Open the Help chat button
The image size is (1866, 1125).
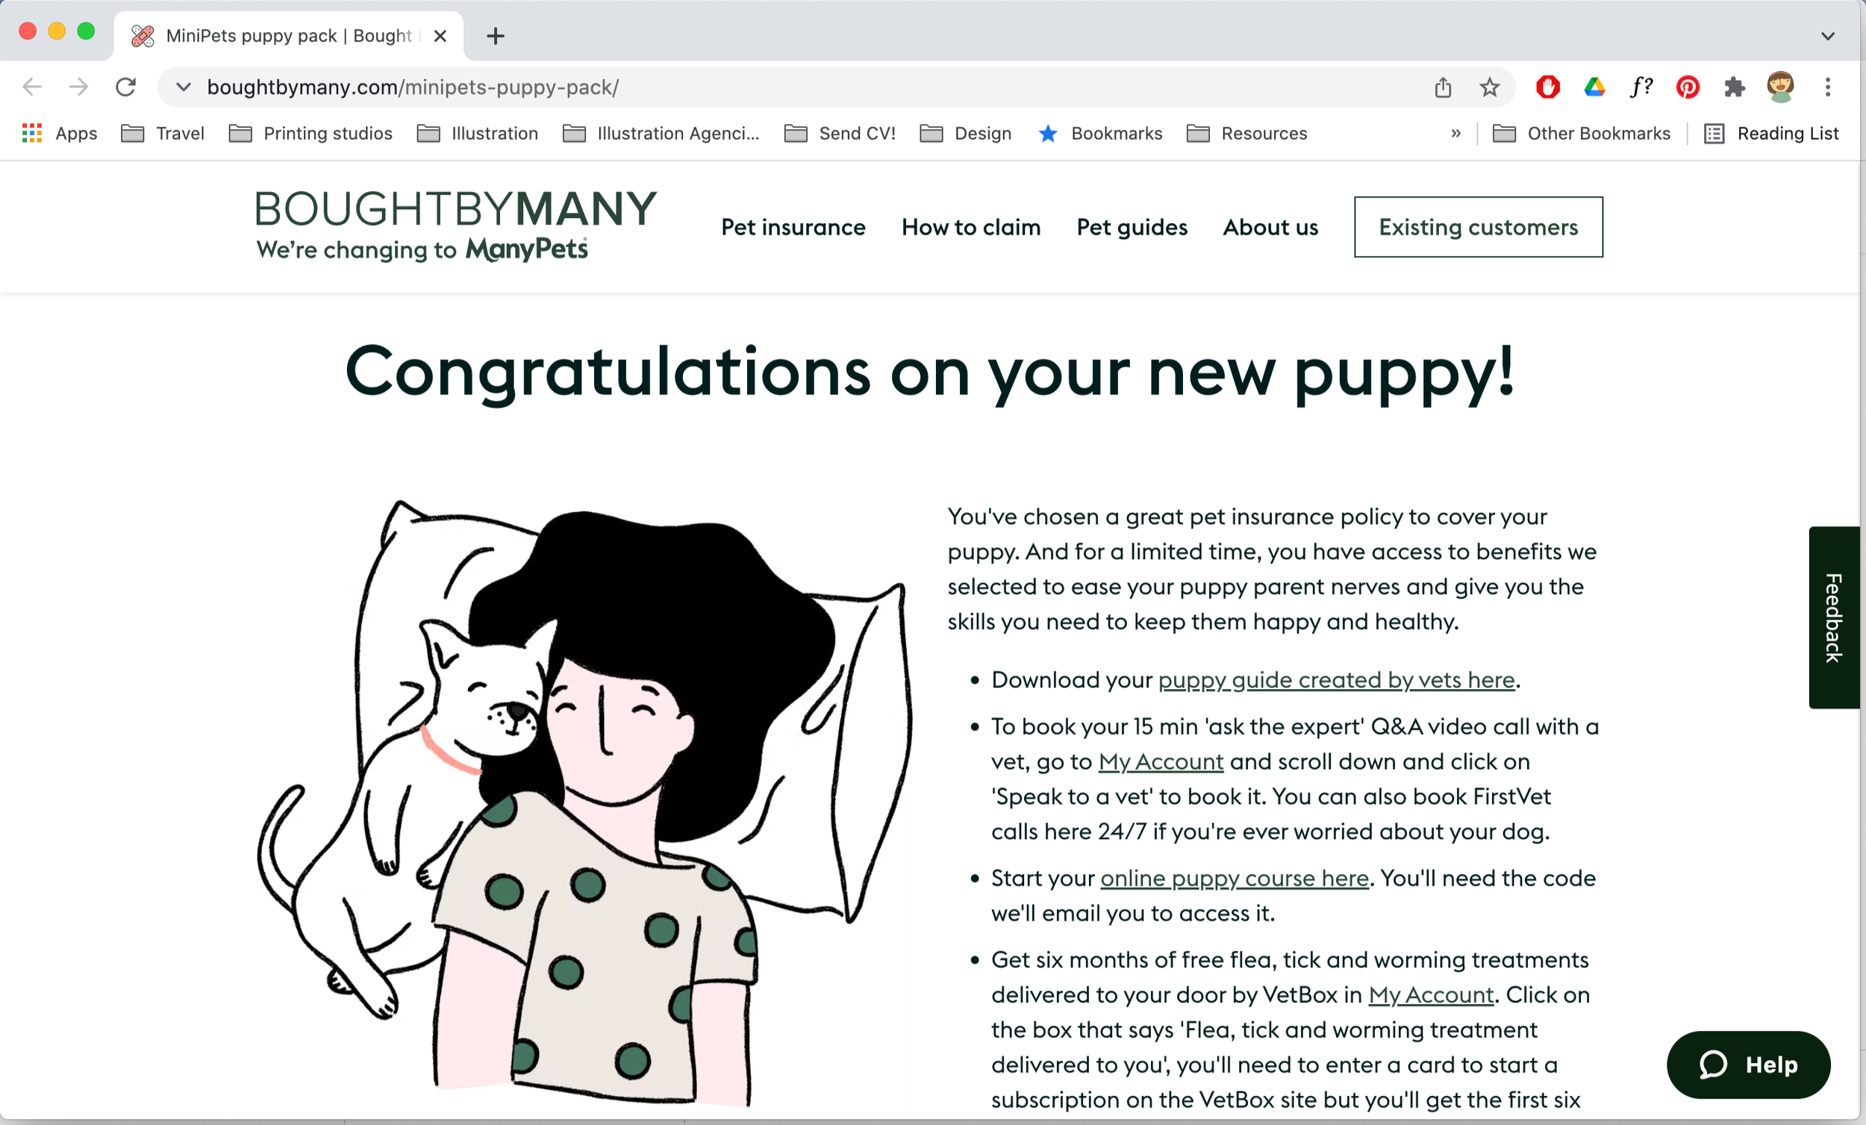[x=1748, y=1065]
